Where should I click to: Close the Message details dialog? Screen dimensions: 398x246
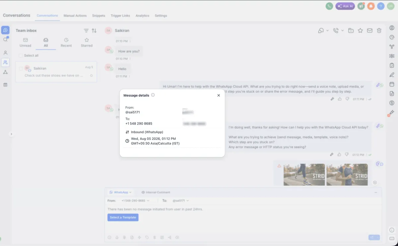click(219, 95)
